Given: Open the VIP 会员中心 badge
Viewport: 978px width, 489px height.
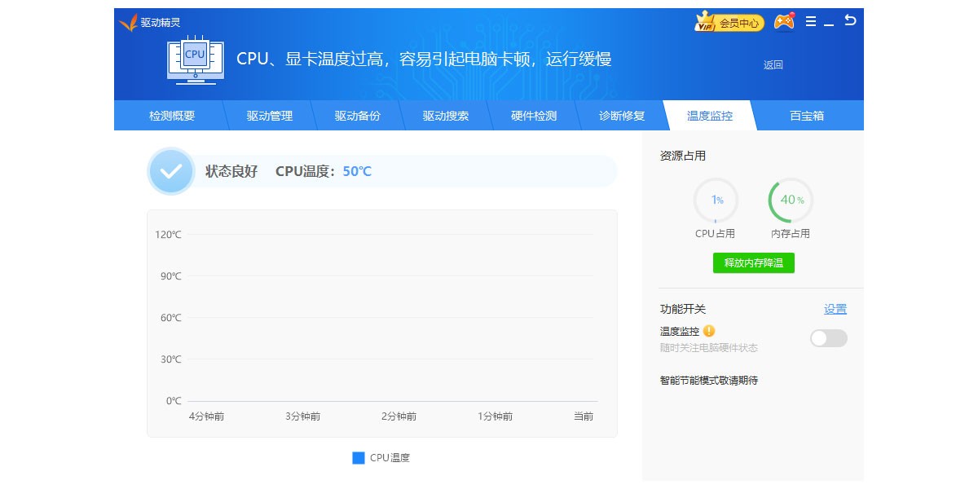Looking at the screenshot, I should point(729,23).
